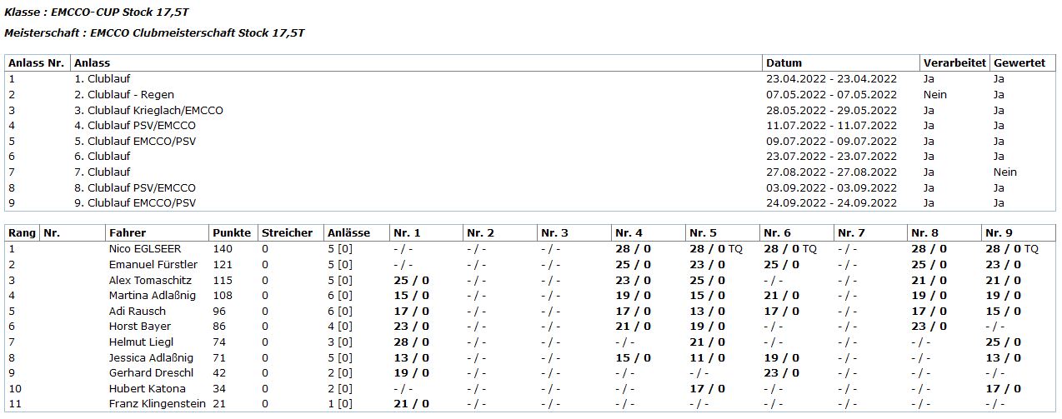Click Emanuel Fürstler's points value 121
The image size is (1062, 419).
(x=222, y=264)
